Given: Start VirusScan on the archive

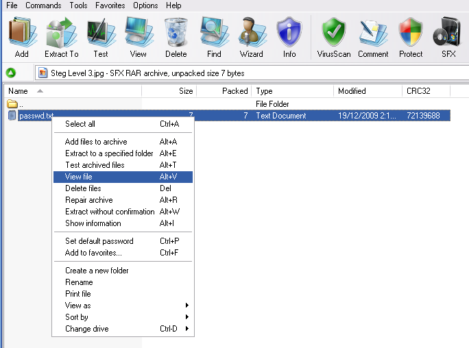Looking at the screenshot, I should tap(334, 37).
